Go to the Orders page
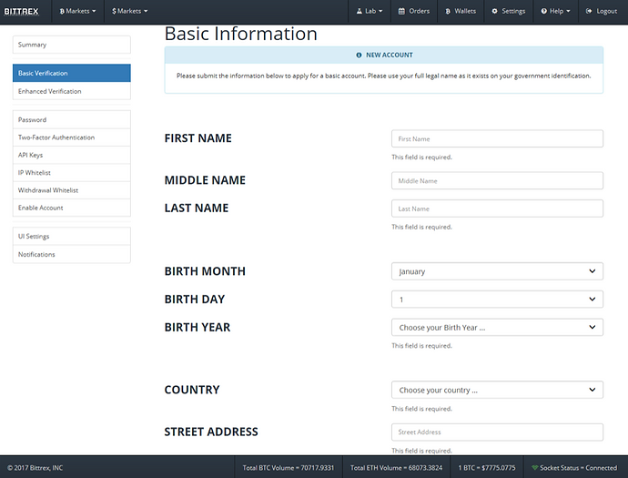This screenshot has height=478, width=628. (414, 11)
